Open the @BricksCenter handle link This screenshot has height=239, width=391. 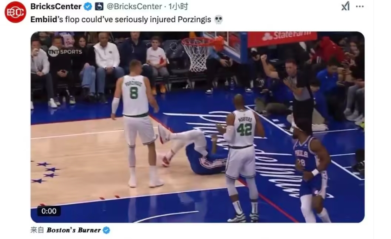pyautogui.click(x=135, y=6)
